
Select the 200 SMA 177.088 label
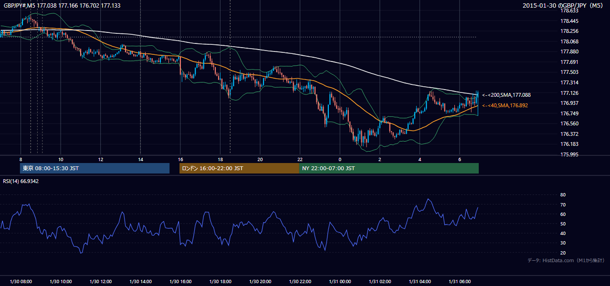click(x=506, y=95)
